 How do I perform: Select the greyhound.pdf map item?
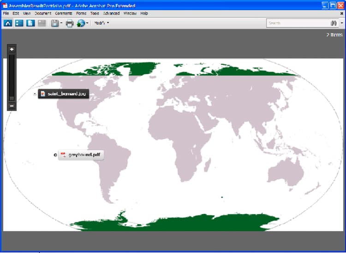81,155
